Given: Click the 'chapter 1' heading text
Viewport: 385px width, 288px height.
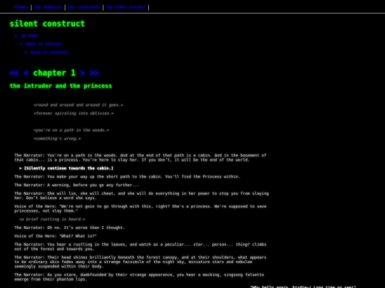Looking at the screenshot, I should (54, 73).
